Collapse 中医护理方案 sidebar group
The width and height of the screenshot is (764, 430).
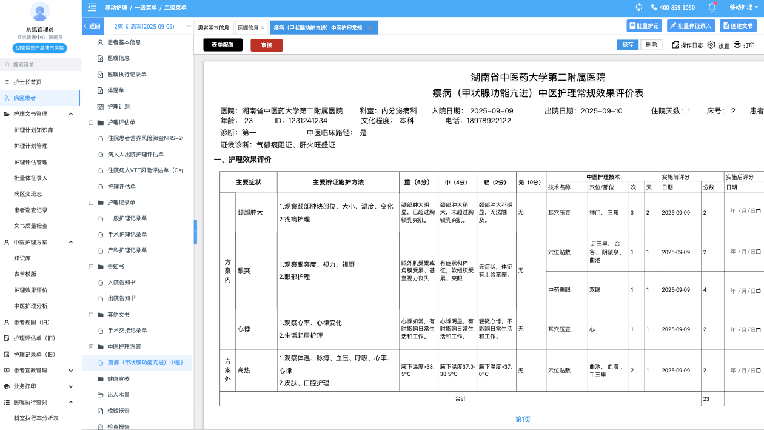[x=70, y=242]
